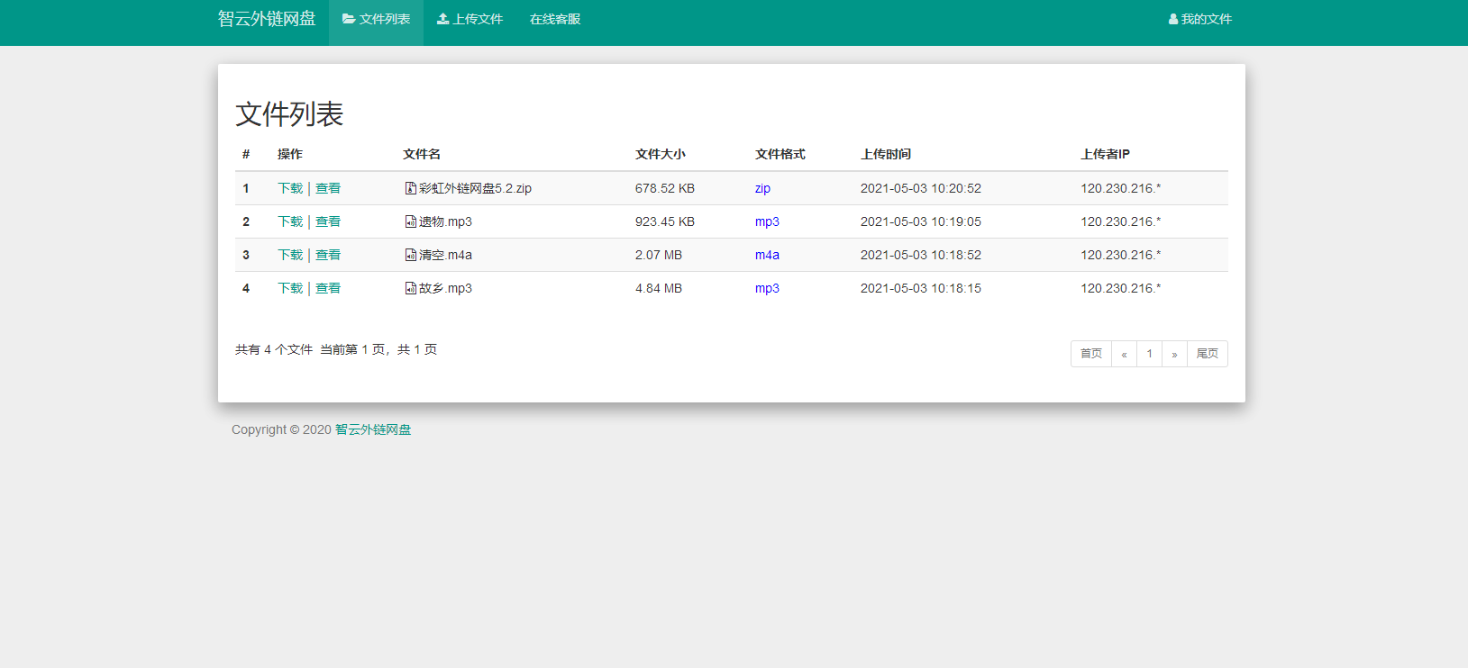Download the 清空.m4a file
Viewport: 1468px width, 668px height.
290,255
